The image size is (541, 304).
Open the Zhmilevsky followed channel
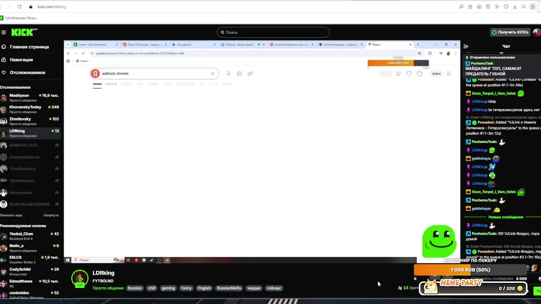pos(30,122)
